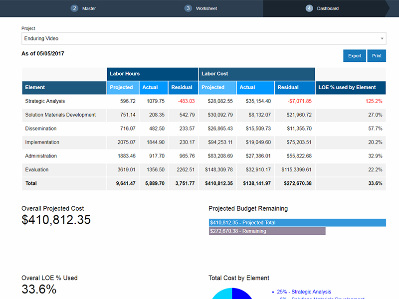Screen dimensions: 399x299
Task: Go to the Master step
Action: 89,8
